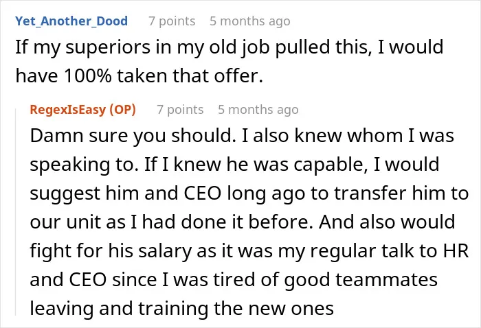Screen dimensions: 481x328
Task: Click the 7 points score on RegexIsEasy's reply
Action: [180, 110]
